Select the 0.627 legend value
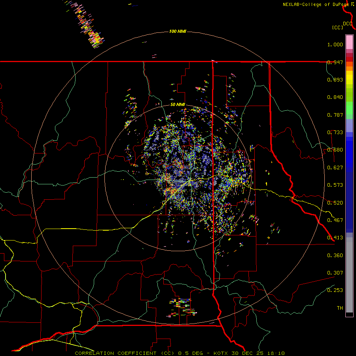 [335, 168]
